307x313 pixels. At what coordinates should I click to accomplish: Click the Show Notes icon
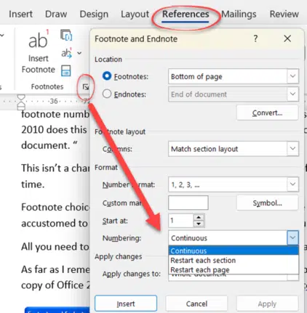click(x=65, y=70)
